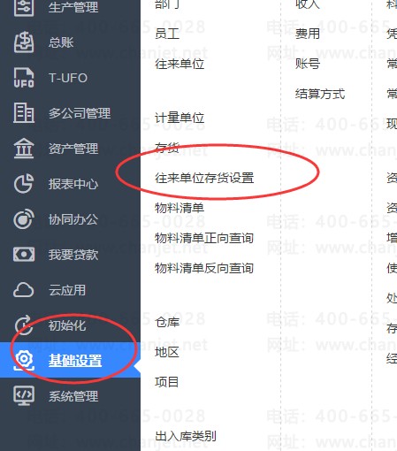
Task: Open the 仓库 link
Action: click(x=167, y=322)
